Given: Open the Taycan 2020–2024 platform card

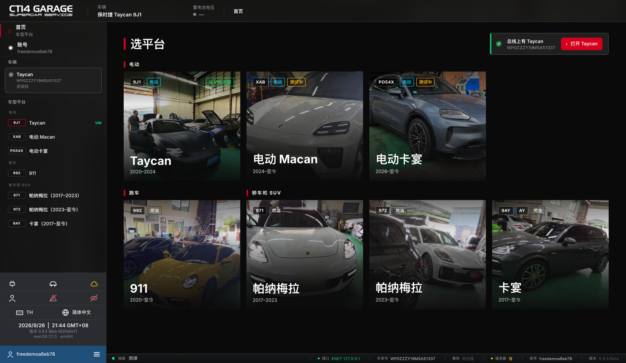Looking at the screenshot, I should click(182, 126).
